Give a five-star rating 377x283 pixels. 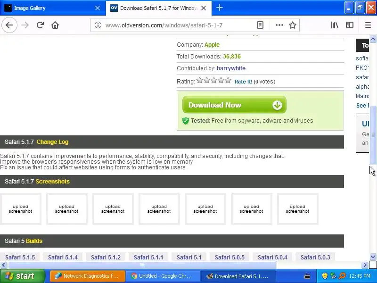tap(228, 80)
